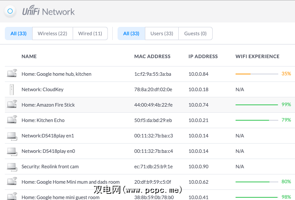Screen dimensions: 295x200
Task: Select the All (33) connection type tab
Action: click(x=18, y=33)
